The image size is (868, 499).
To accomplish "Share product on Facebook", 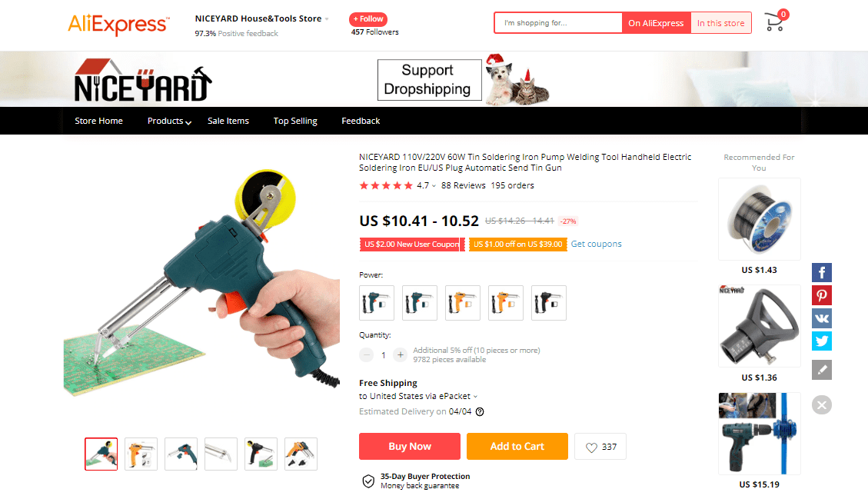I will tap(822, 272).
